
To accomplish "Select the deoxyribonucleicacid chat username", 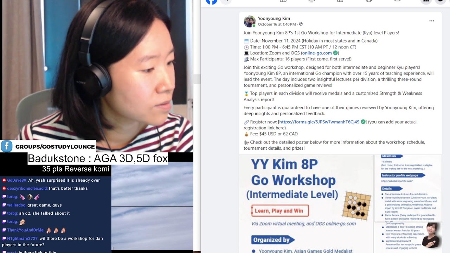I will pyautogui.click(x=27, y=188).
